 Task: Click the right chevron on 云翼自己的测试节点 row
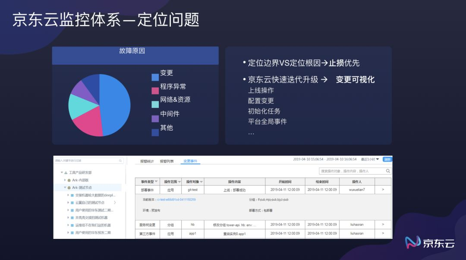pyautogui.click(x=115, y=203)
